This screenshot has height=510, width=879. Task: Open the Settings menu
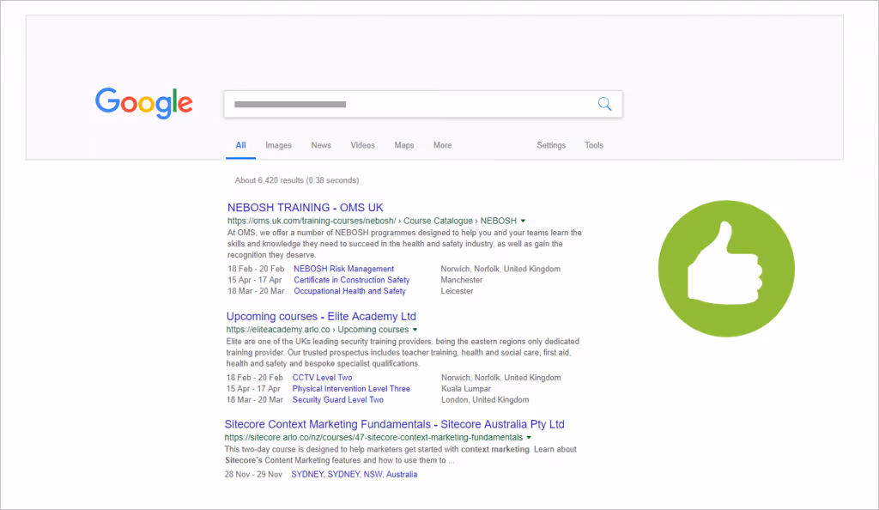point(551,145)
